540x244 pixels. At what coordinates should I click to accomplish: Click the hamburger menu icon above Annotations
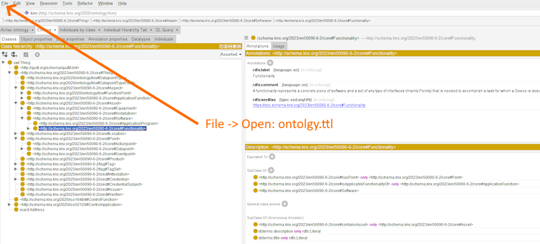pos(246,38)
